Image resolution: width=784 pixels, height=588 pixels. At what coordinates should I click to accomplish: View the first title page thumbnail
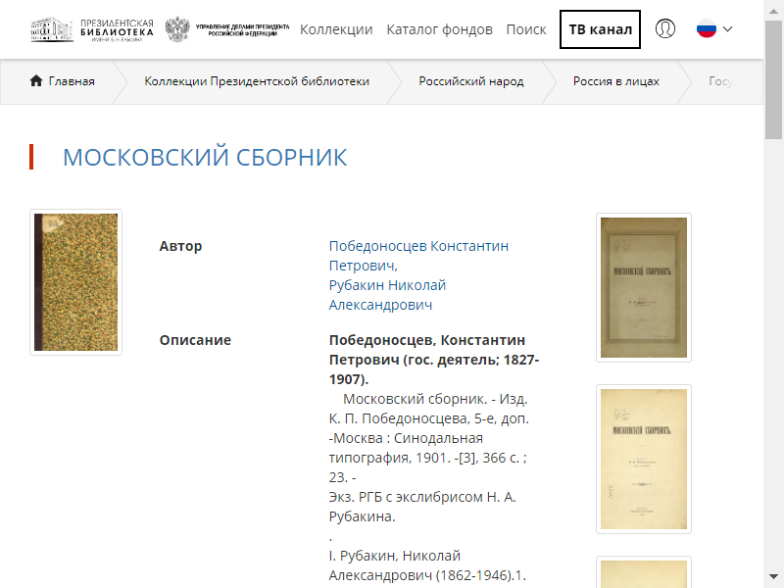pos(644,287)
